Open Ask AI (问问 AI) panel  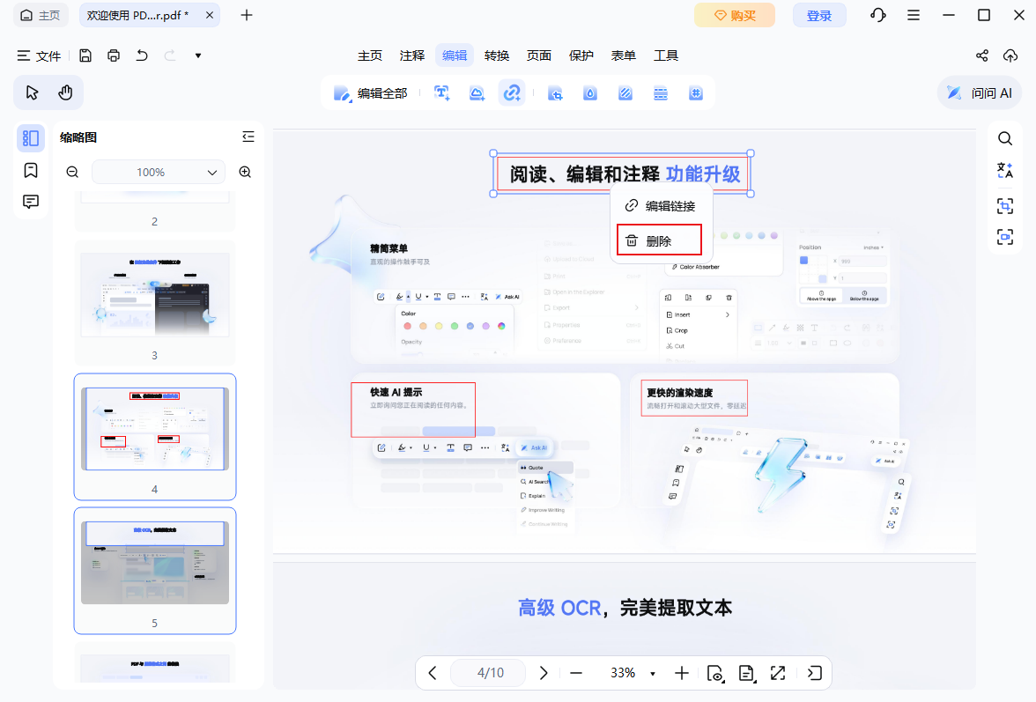click(980, 93)
